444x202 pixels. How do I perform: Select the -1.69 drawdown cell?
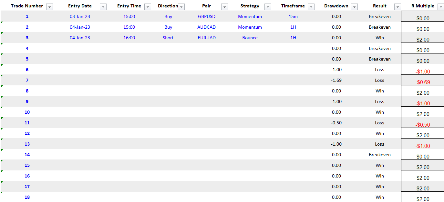tap(336, 80)
